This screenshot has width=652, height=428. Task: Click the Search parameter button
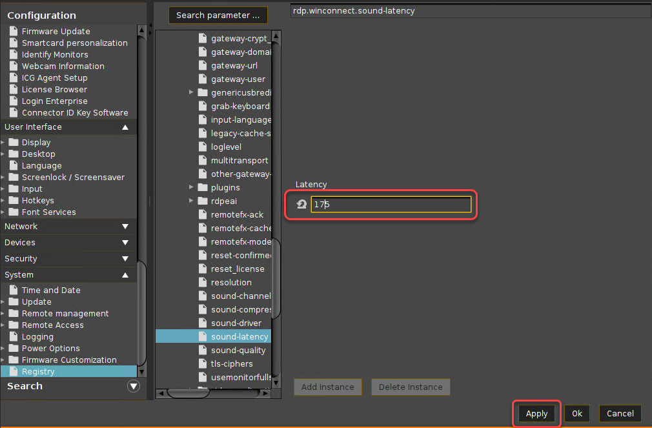coord(218,15)
